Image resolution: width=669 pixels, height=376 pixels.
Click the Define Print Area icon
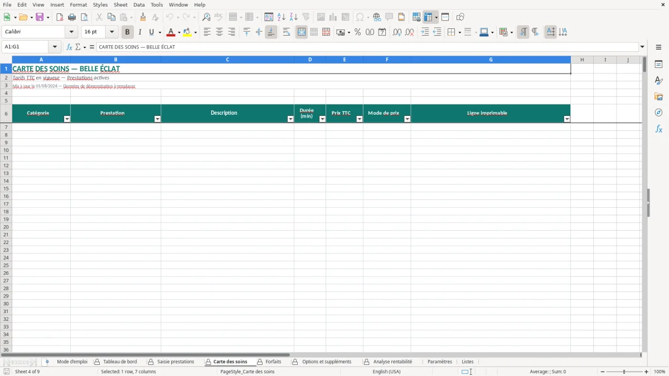[416, 17]
